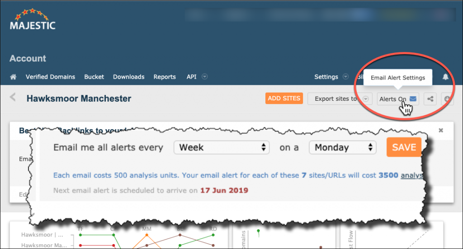
Task: Expand the Settings dropdown arrow
Action: 345,77
